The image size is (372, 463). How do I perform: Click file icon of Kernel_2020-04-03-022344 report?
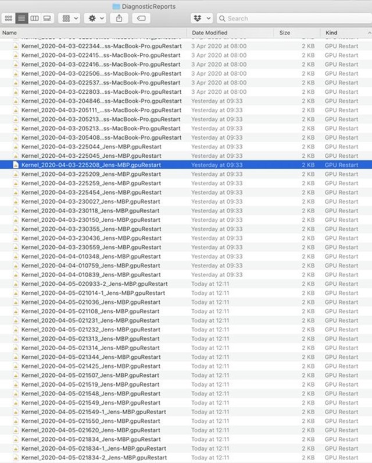pyautogui.click(x=16, y=47)
